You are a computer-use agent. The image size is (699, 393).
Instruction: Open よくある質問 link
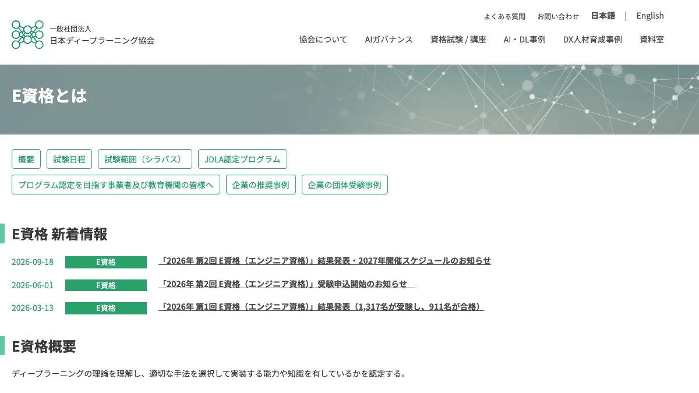[x=504, y=16]
